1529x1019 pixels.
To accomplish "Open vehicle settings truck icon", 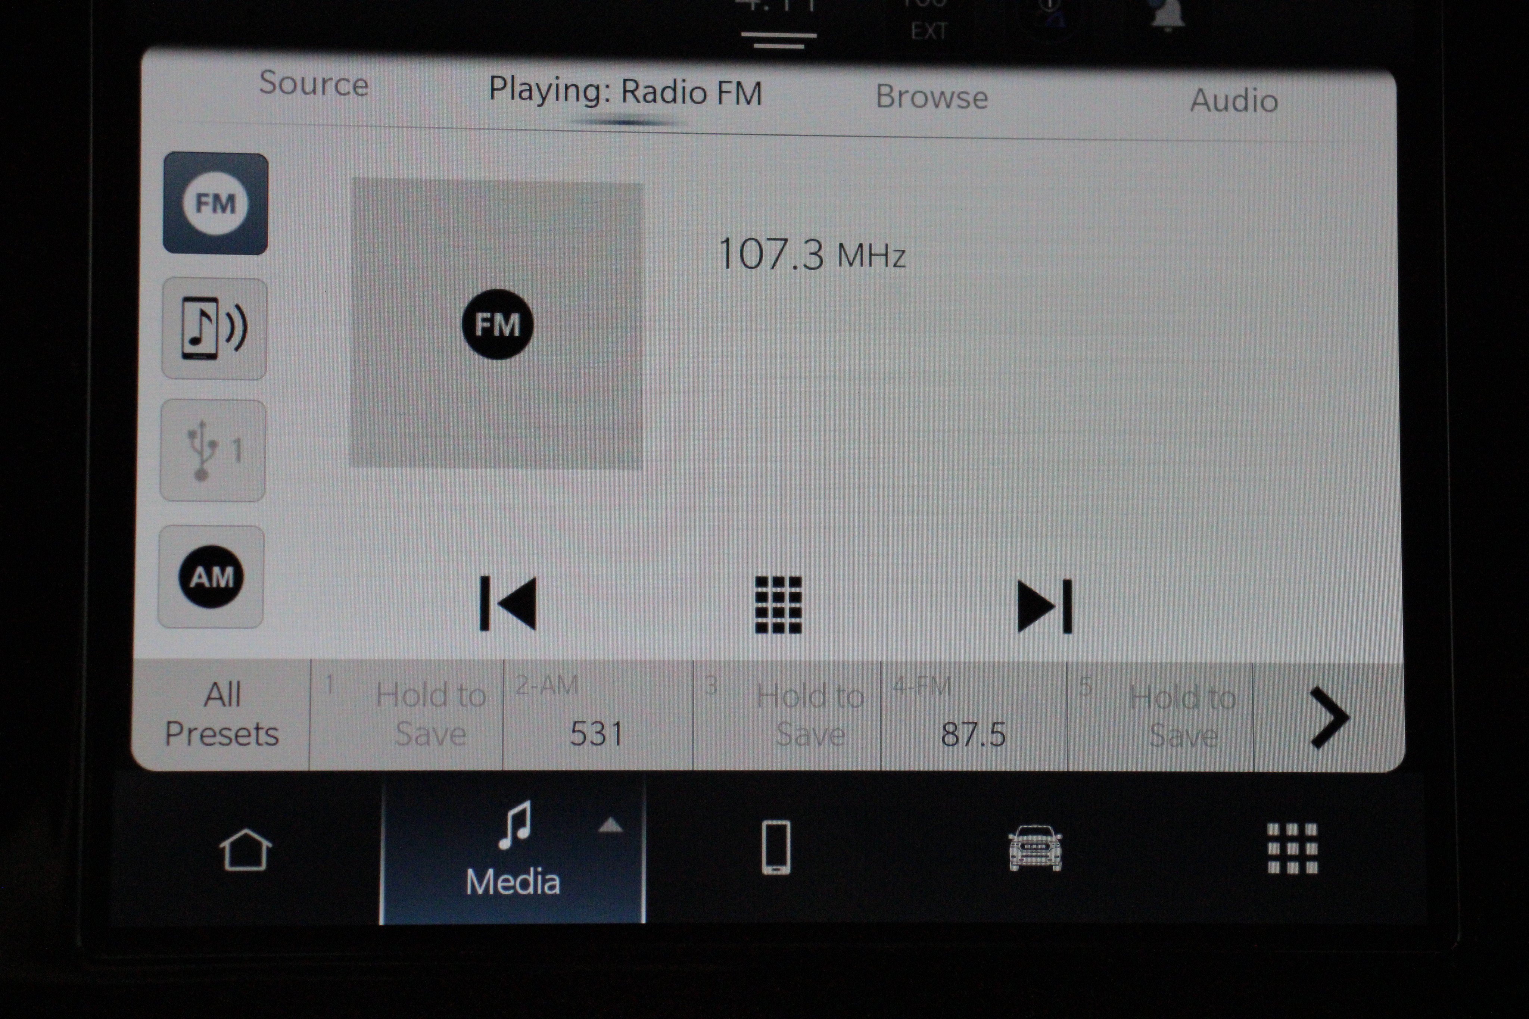I will pyautogui.click(x=1034, y=848).
